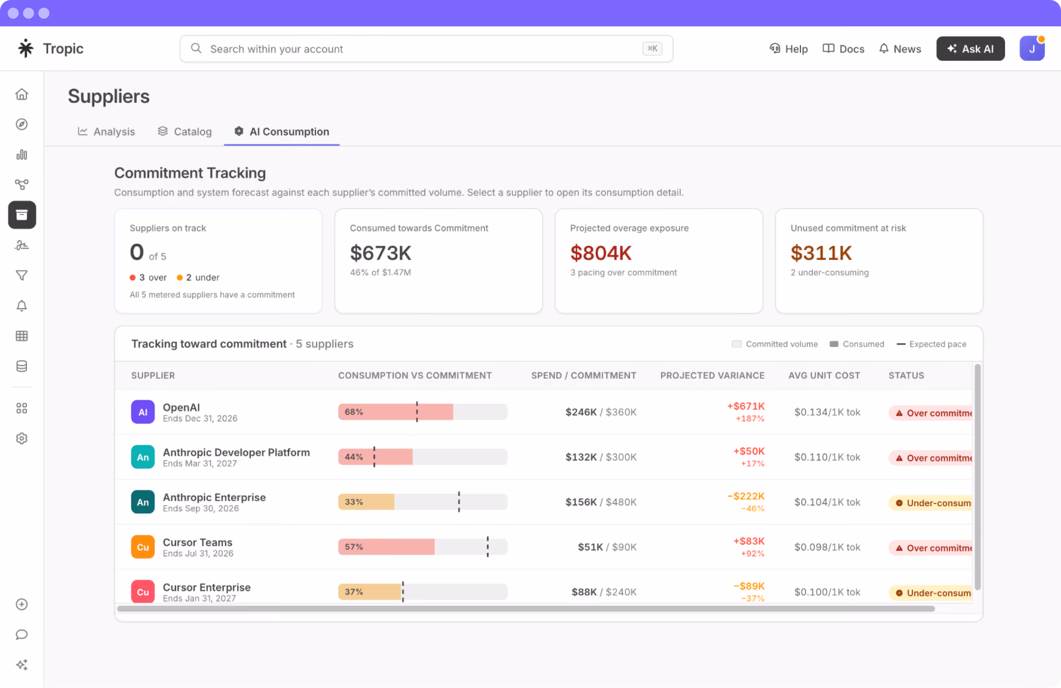Click the Expected pace legend entry
The width and height of the screenshot is (1061, 688).
tap(932, 344)
